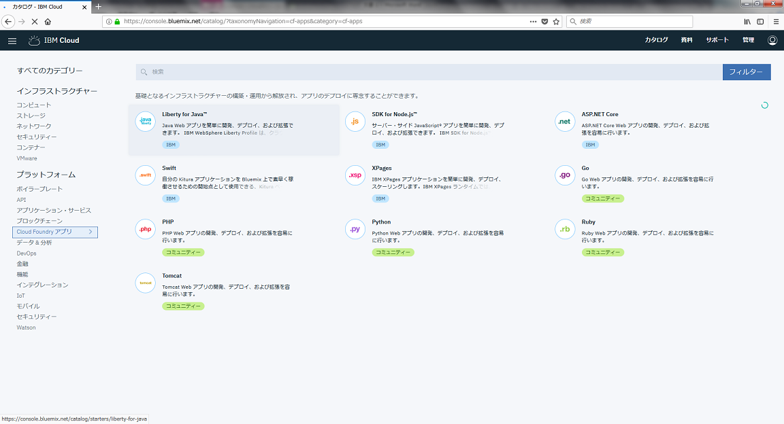Select the ブロックチェーン category
The image size is (784, 424).
[x=39, y=221]
